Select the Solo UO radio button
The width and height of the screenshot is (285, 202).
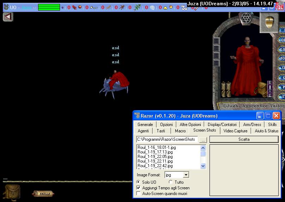(x=139, y=182)
